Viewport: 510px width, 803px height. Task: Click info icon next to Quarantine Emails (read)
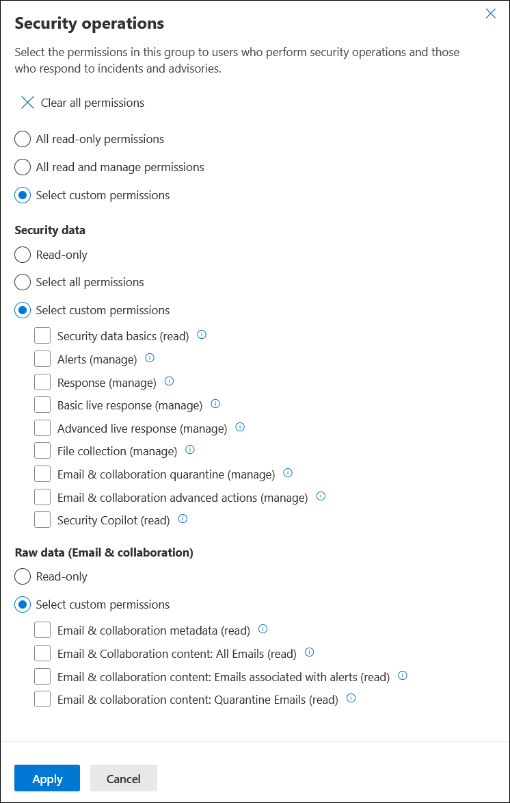[351, 698]
